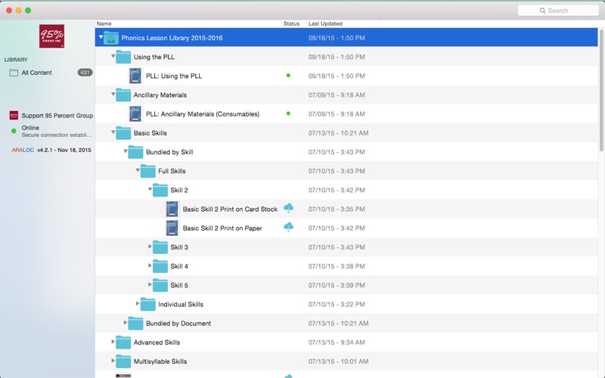Click the Using the PLL folder icon
Screen dimensions: 605x378
pyautogui.click(x=123, y=57)
